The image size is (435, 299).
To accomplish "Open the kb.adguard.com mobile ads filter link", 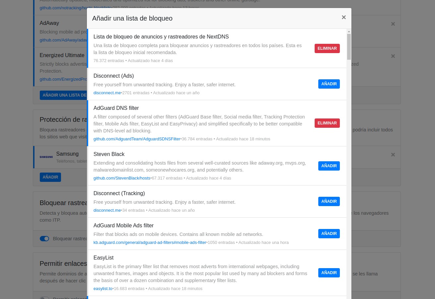I will point(150,243).
